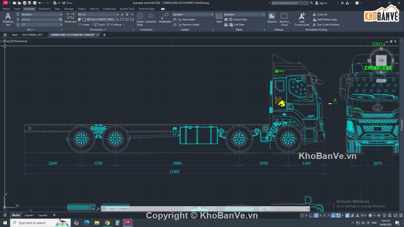The width and height of the screenshot is (404, 227).
Task: Open the Express Tools ribbon tab
Action: coord(127,9)
